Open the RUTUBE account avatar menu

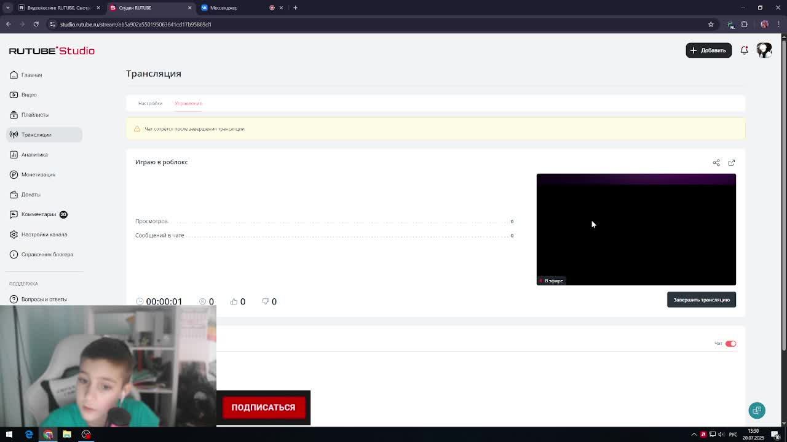tap(764, 50)
